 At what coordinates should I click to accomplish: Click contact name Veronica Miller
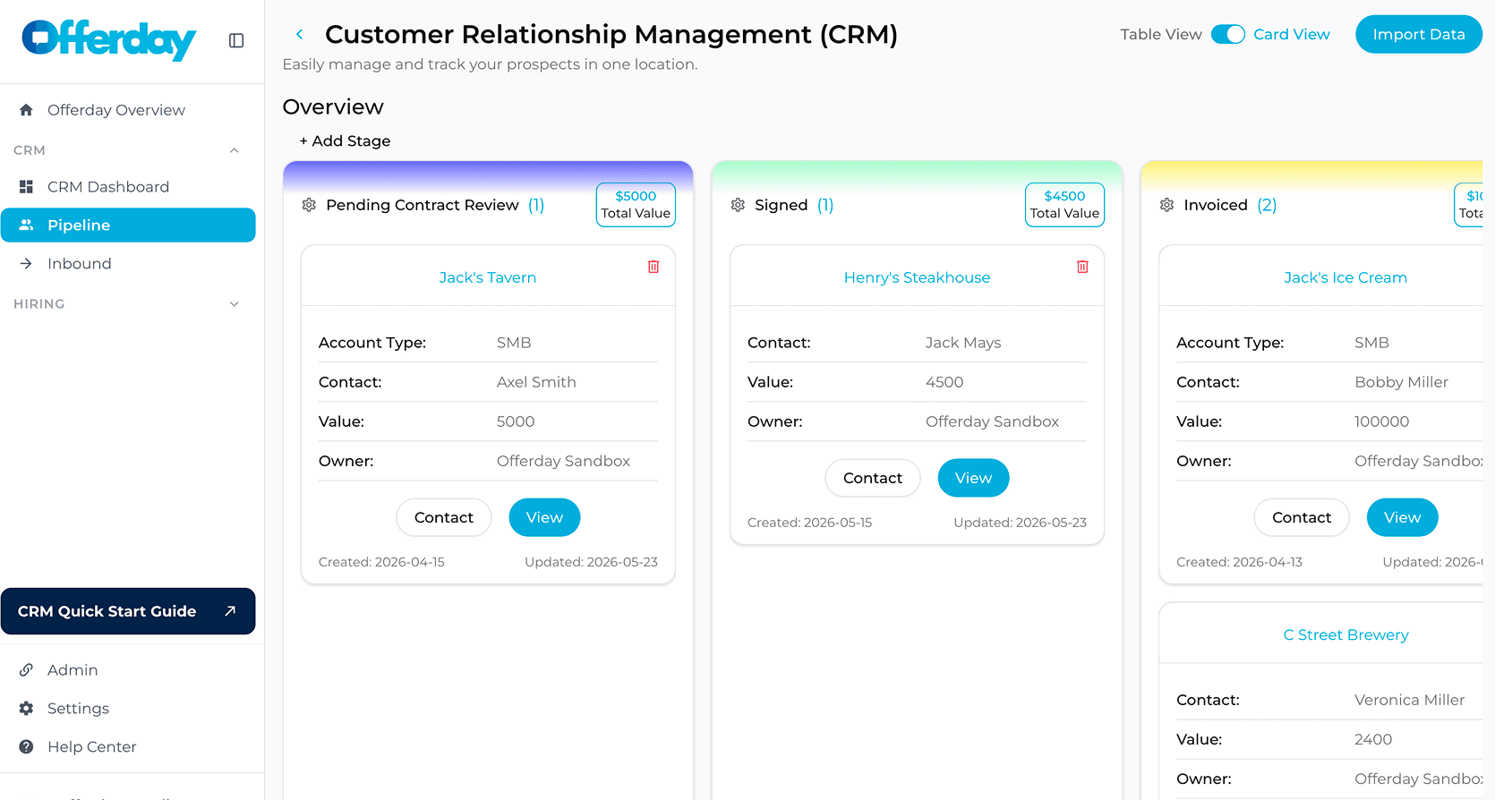(1409, 700)
